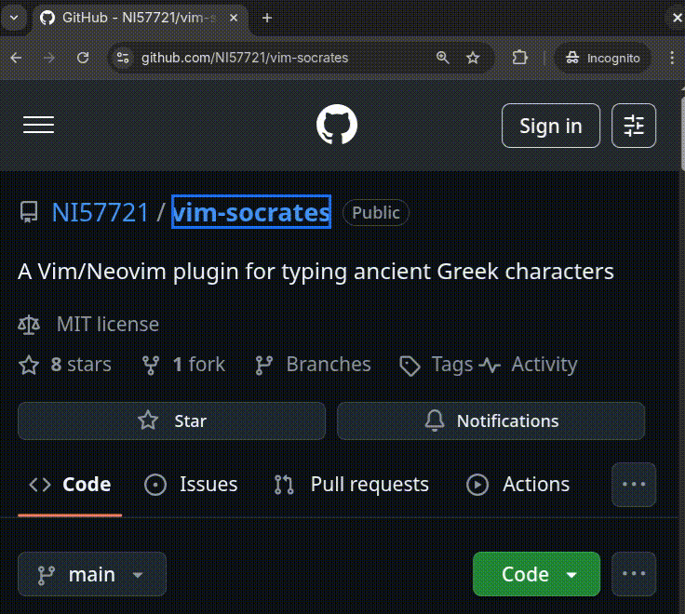The image size is (685, 614).
Task: Reload the page
Action: tap(83, 58)
